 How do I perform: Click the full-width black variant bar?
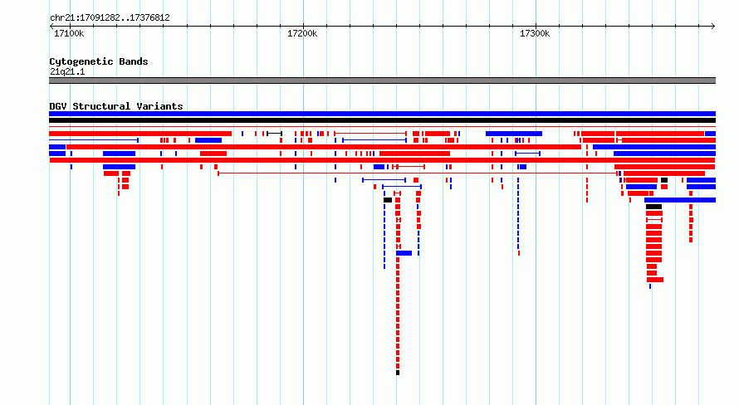click(x=382, y=120)
